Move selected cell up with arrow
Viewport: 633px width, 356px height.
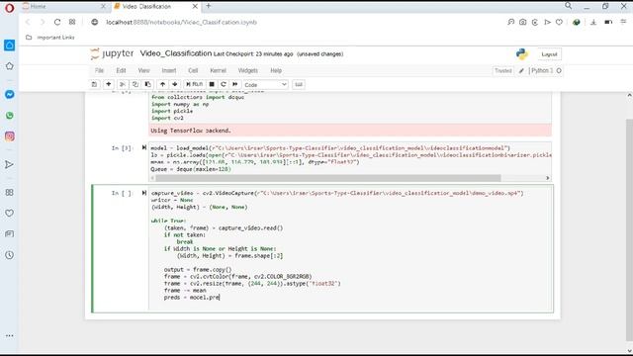coord(162,84)
